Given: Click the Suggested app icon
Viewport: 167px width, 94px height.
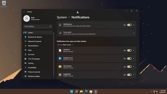Looking at the screenshot, I should coord(60,75).
